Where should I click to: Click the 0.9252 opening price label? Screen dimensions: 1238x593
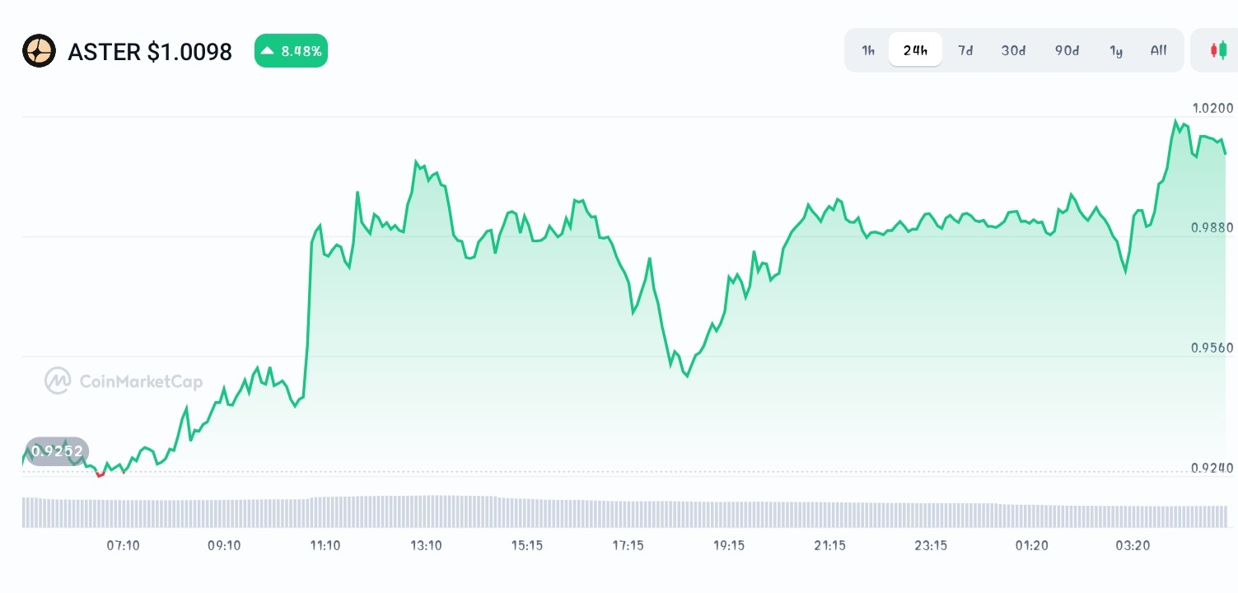pyautogui.click(x=57, y=451)
